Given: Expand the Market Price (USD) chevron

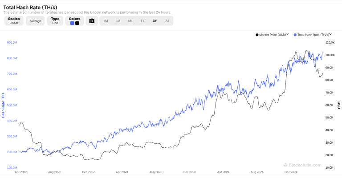Looking at the screenshot, I should point(288,34).
